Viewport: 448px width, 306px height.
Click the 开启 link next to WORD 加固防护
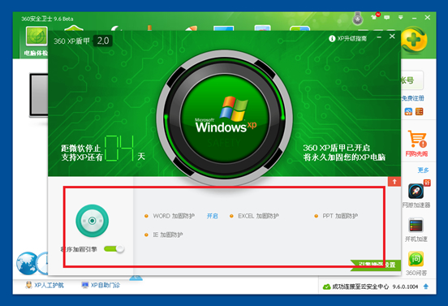[213, 216]
